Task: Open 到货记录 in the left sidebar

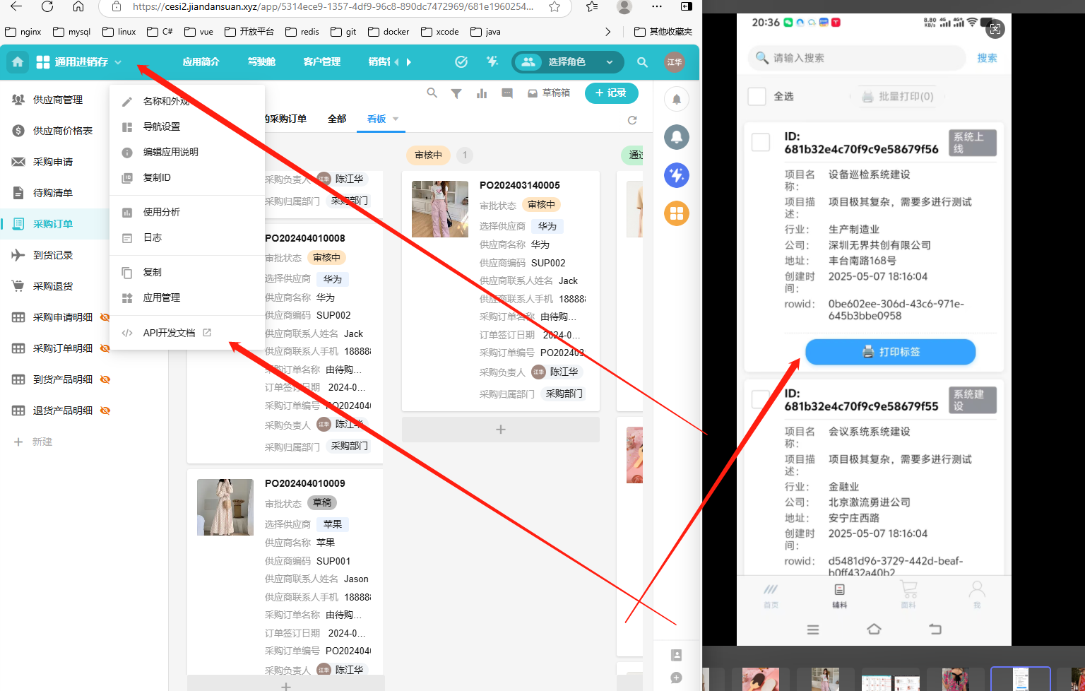Action: (54, 255)
